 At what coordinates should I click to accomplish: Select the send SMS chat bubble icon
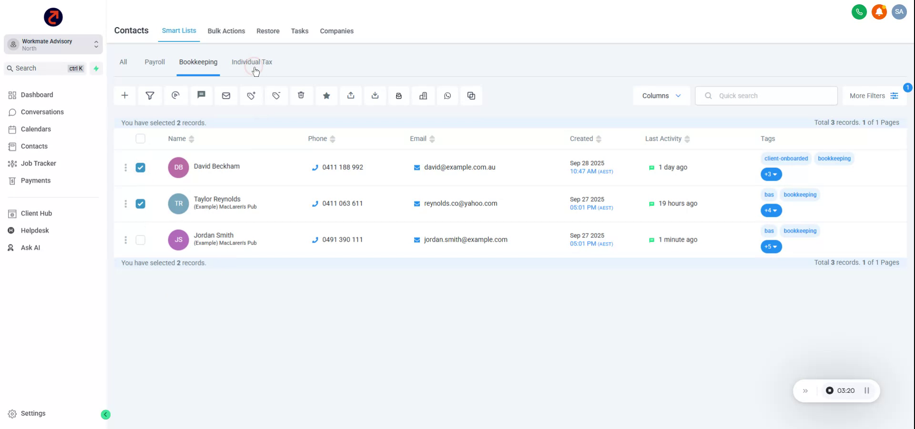[201, 95]
